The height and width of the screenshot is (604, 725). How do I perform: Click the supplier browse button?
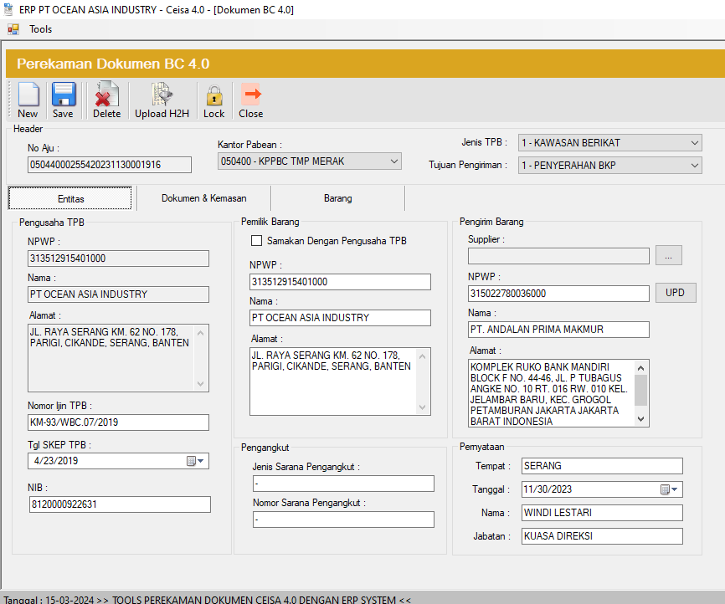tap(668, 255)
